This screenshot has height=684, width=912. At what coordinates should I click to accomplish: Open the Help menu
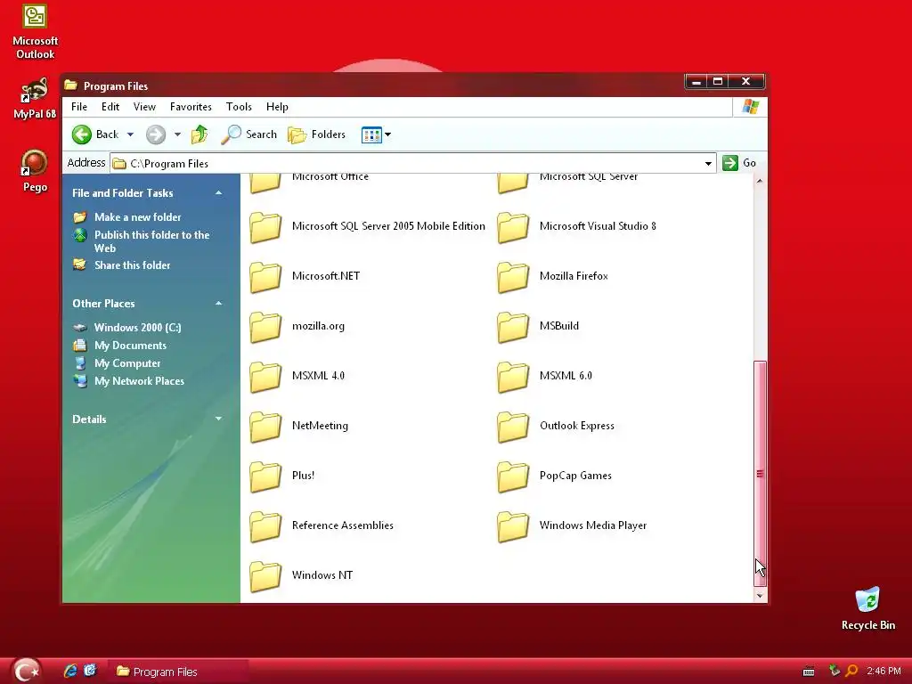pyautogui.click(x=277, y=107)
